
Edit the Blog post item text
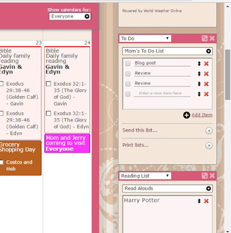pos(162,63)
